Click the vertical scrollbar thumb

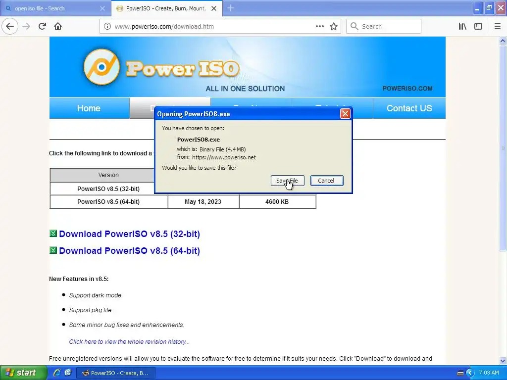click(503, 147)
